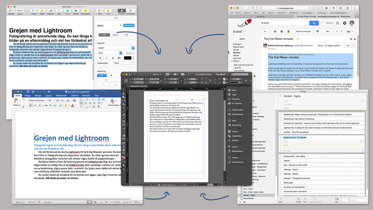The width and height of the screenshot is (373, 210).
Task: Click Tabell icon in Pages toolbar
Action: click(x=42, y=11)
